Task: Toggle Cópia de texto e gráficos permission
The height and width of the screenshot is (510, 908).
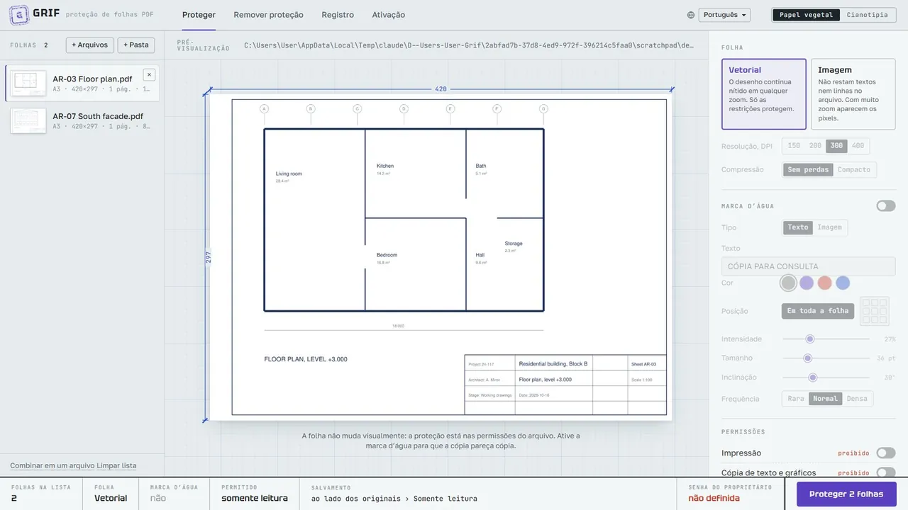Action: click(x=885, y=472)
